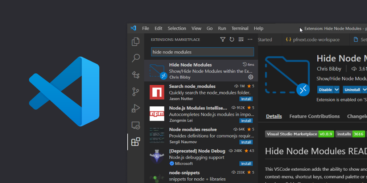
Task: Click the Node Debug extension icon
Action: click(x=157, y=157)
